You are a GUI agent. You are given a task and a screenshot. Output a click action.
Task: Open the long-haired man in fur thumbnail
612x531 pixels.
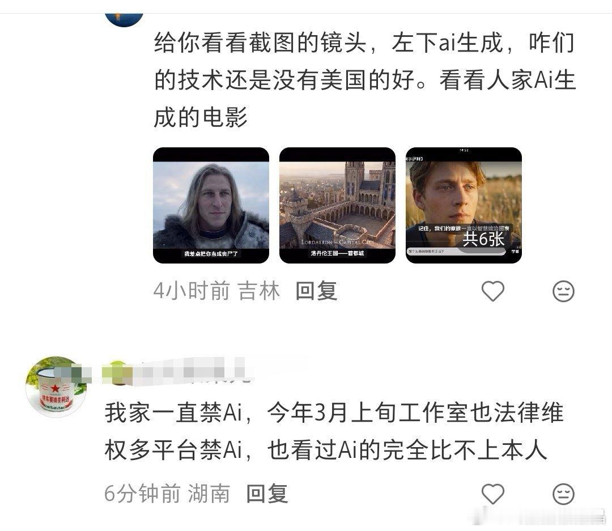[x=211, y=205]
